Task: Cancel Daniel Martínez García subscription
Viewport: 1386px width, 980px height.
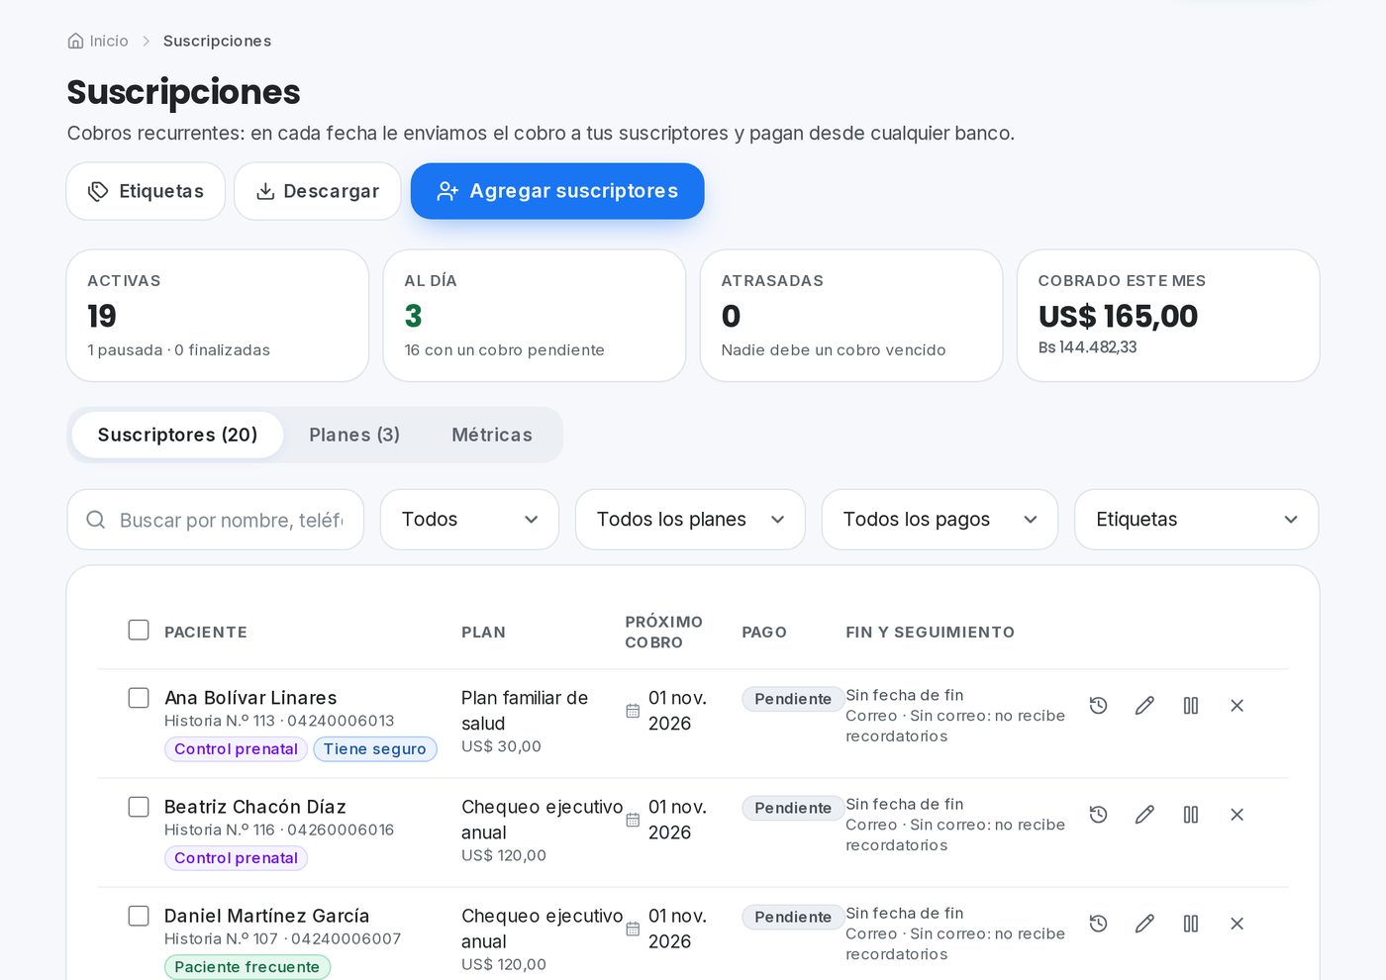Action: pyautogui.click(x=1237, y=924)
